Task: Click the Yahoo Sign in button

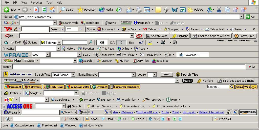Action: click(91, 29)
